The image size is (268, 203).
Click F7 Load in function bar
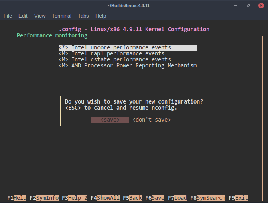(177, 198)
